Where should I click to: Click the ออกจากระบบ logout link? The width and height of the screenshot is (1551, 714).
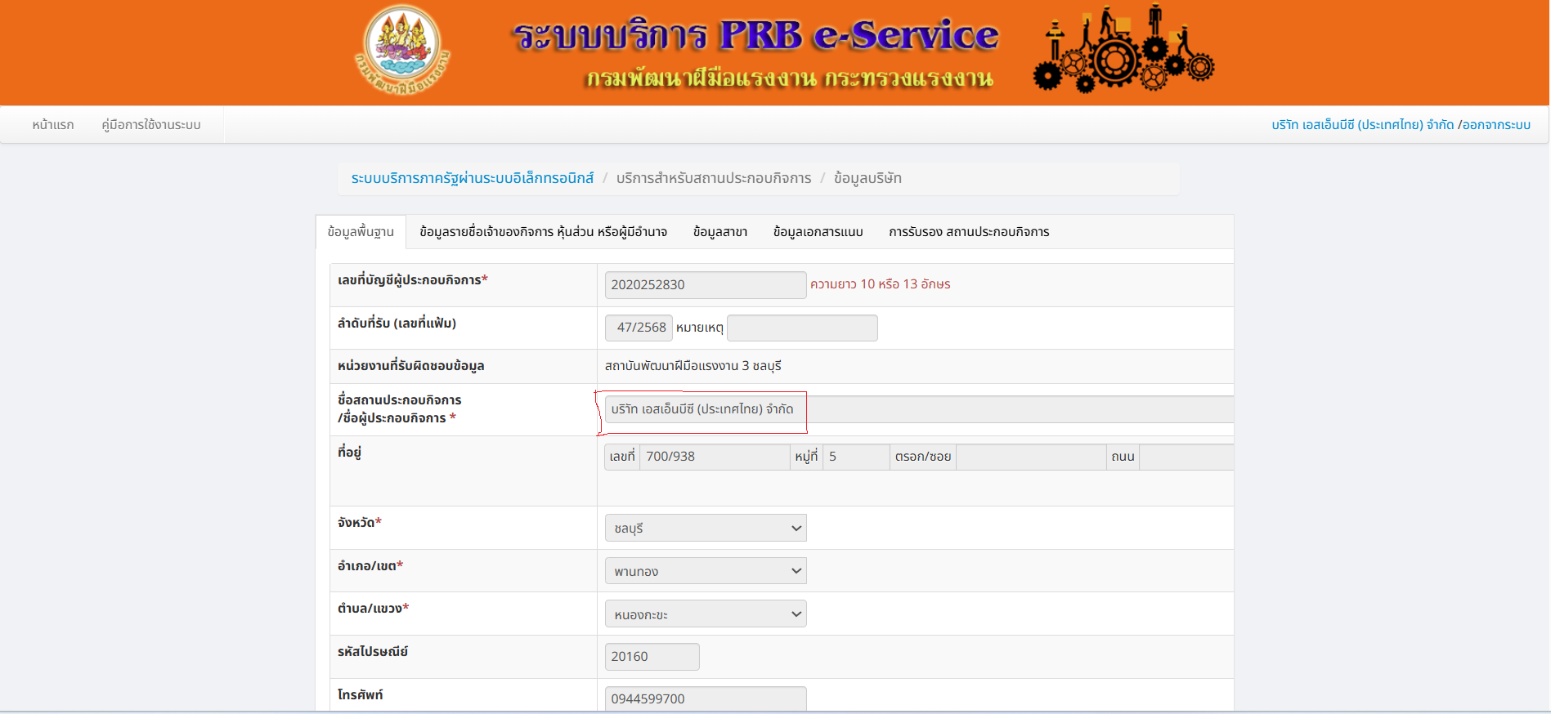(1496, 125)
